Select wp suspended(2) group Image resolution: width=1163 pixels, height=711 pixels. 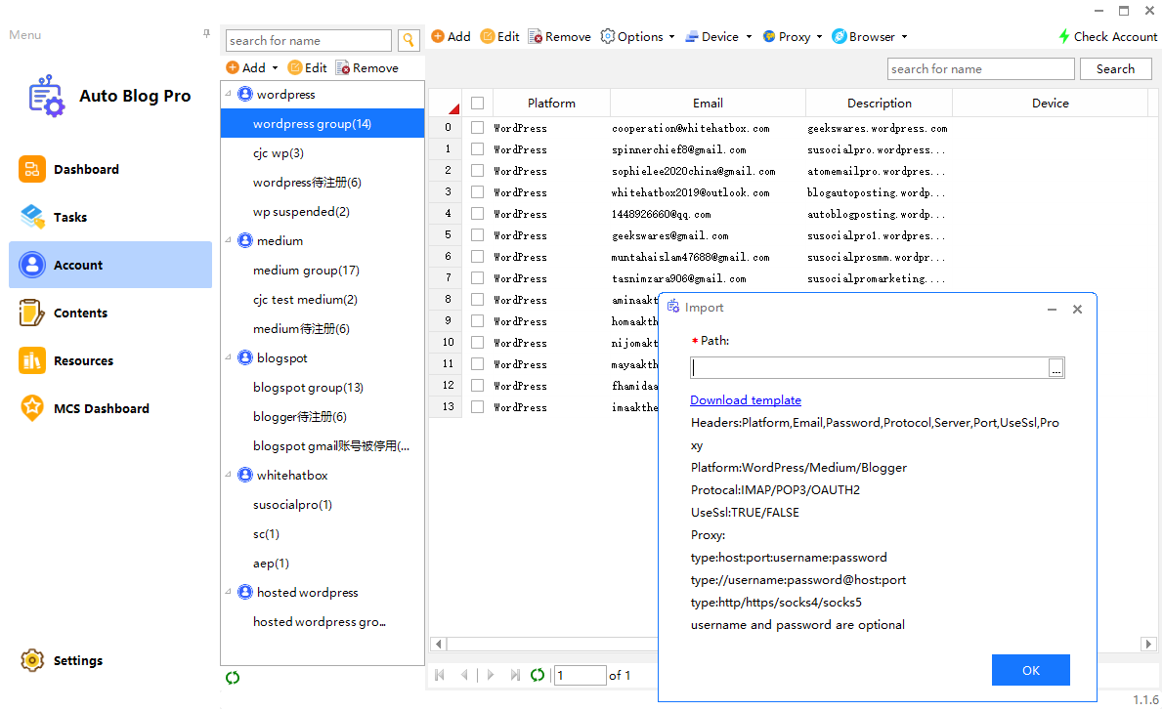click(301, 211)
